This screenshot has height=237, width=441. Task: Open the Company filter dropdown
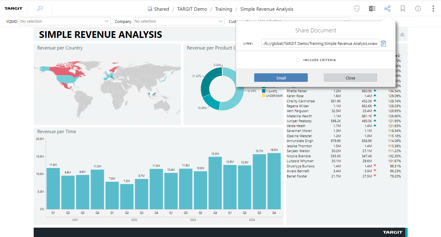tap(179, 21)
